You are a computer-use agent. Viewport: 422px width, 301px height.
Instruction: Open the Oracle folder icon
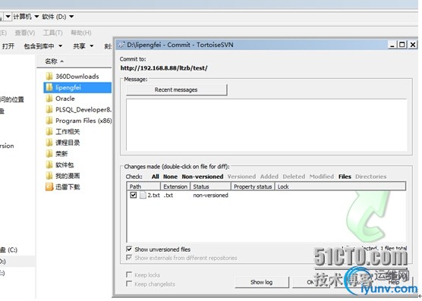(49, 99)
